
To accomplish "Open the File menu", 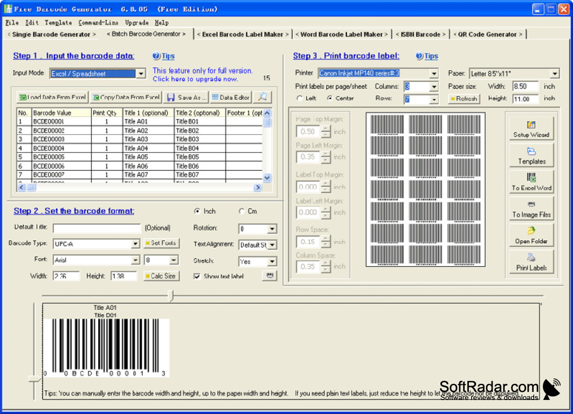I will (12, 23).
